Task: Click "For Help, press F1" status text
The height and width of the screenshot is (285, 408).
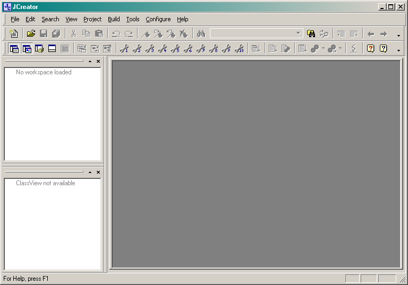Action: (x=25, y=279)
